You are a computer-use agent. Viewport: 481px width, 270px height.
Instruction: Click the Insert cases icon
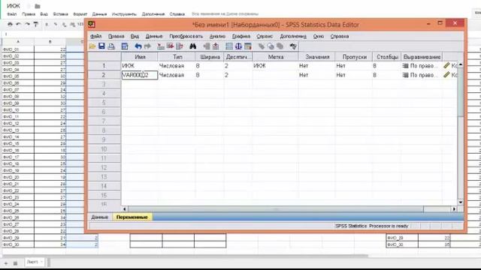(207, 46)
